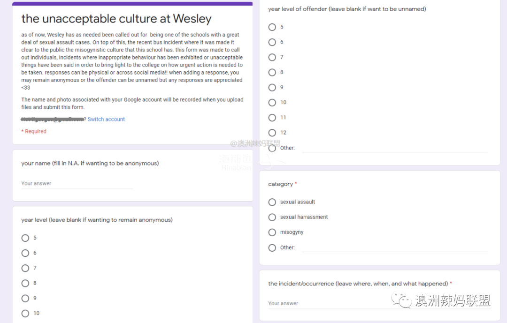
Task: Choose 'Other' radio for offender year level
Action: coord(272,148)
